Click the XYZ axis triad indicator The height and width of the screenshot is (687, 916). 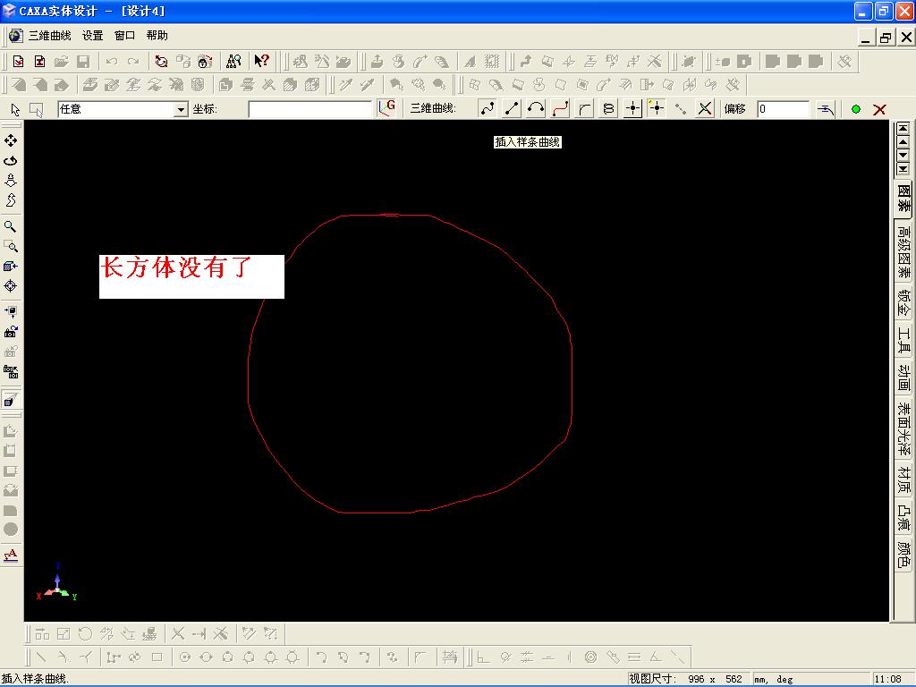(x=56, y=582)
